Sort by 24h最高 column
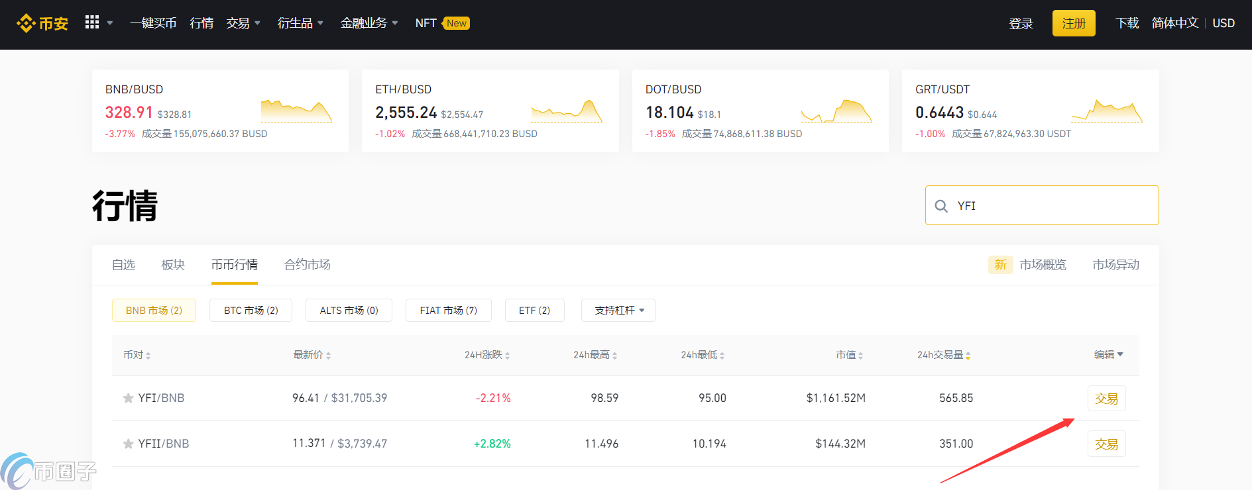The width and height of the screenshot is (1252, 490). (x=595, y=355)
